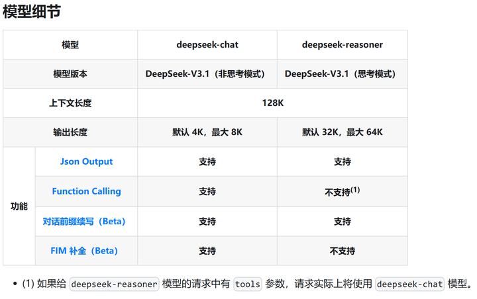Screen dimensions: 477x299
Task: Click deepseek-chat inline code in the footnote
Action: click(409, 284)
